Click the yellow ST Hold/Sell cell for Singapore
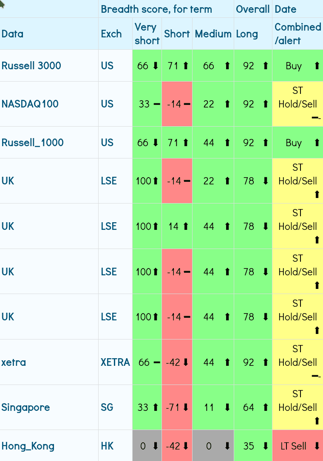This screenshot has width=323, height=461. (297, 407)
